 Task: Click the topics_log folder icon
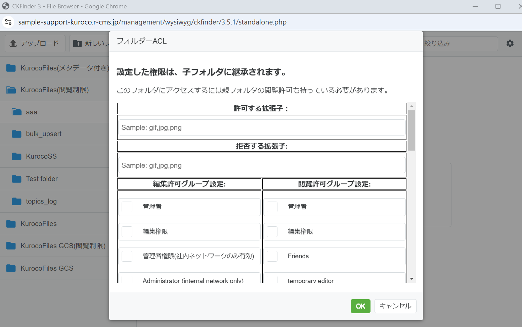pyautogui.click(x=16, y=201)
